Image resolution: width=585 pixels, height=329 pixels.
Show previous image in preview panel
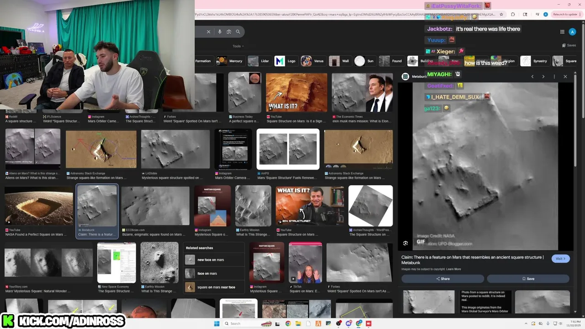point(532,77)
